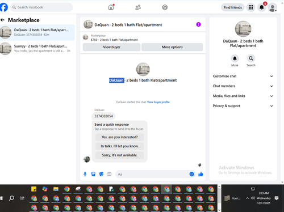Click the $750 Marketplace listing text

114,40
